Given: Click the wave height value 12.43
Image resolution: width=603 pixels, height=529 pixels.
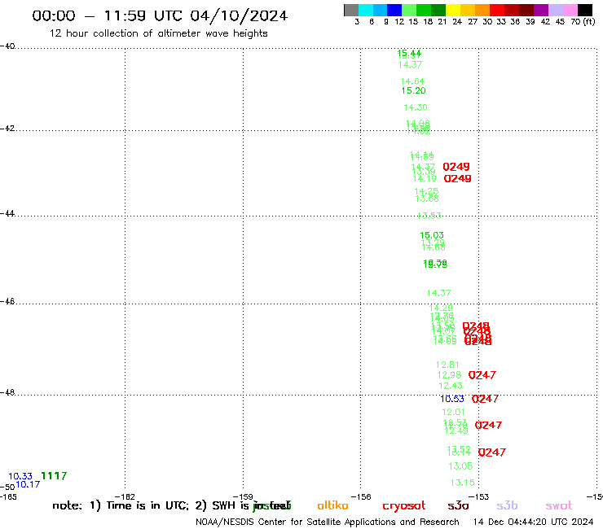Looking at the screenshot, I should click(x=451, y=386).
